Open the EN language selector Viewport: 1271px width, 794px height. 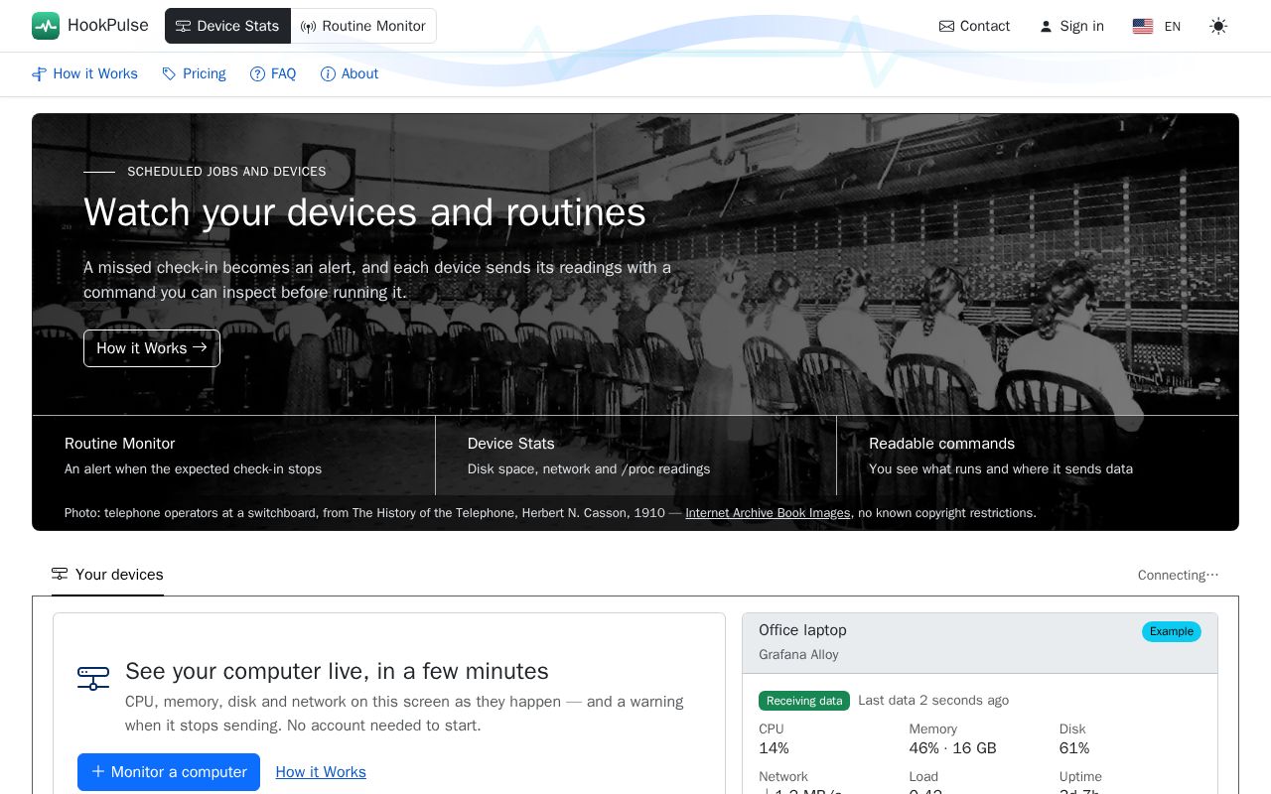(x=1157, y=26)
